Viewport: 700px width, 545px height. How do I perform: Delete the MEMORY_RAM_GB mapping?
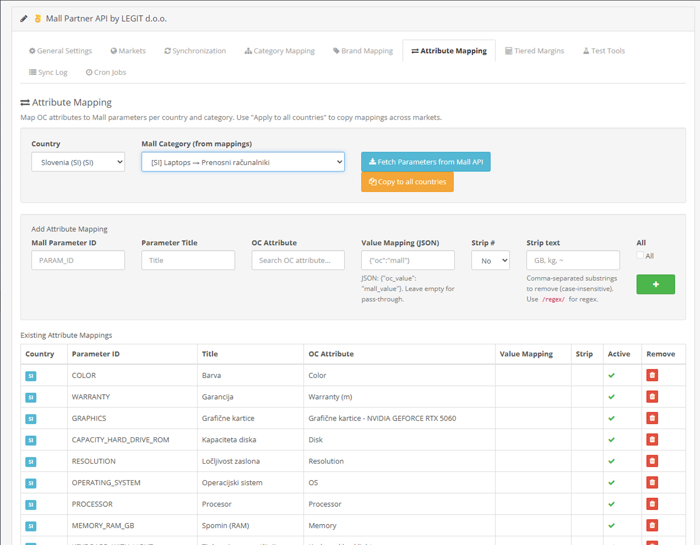[652, 525]
